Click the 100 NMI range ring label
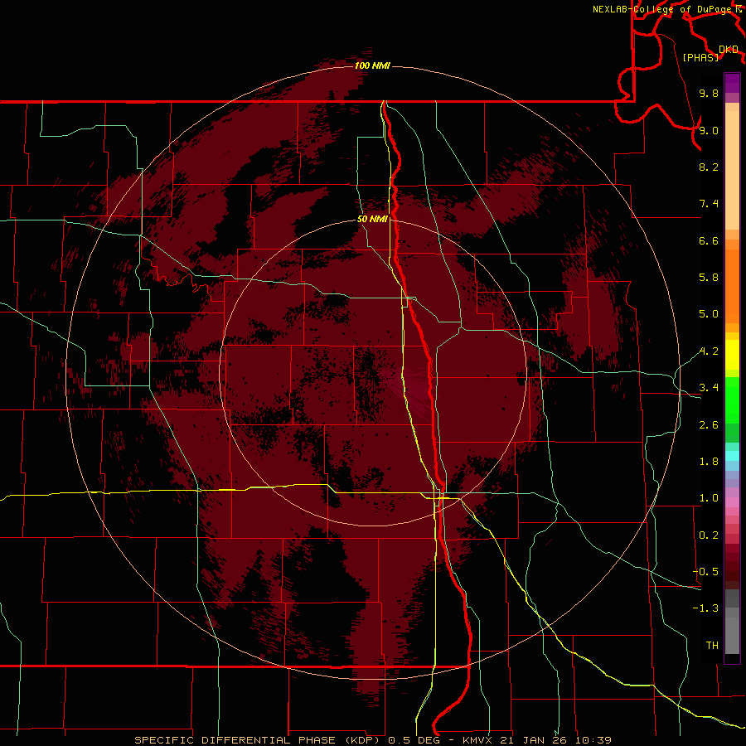This screenshot has height=746, width=746. point(372,65)
